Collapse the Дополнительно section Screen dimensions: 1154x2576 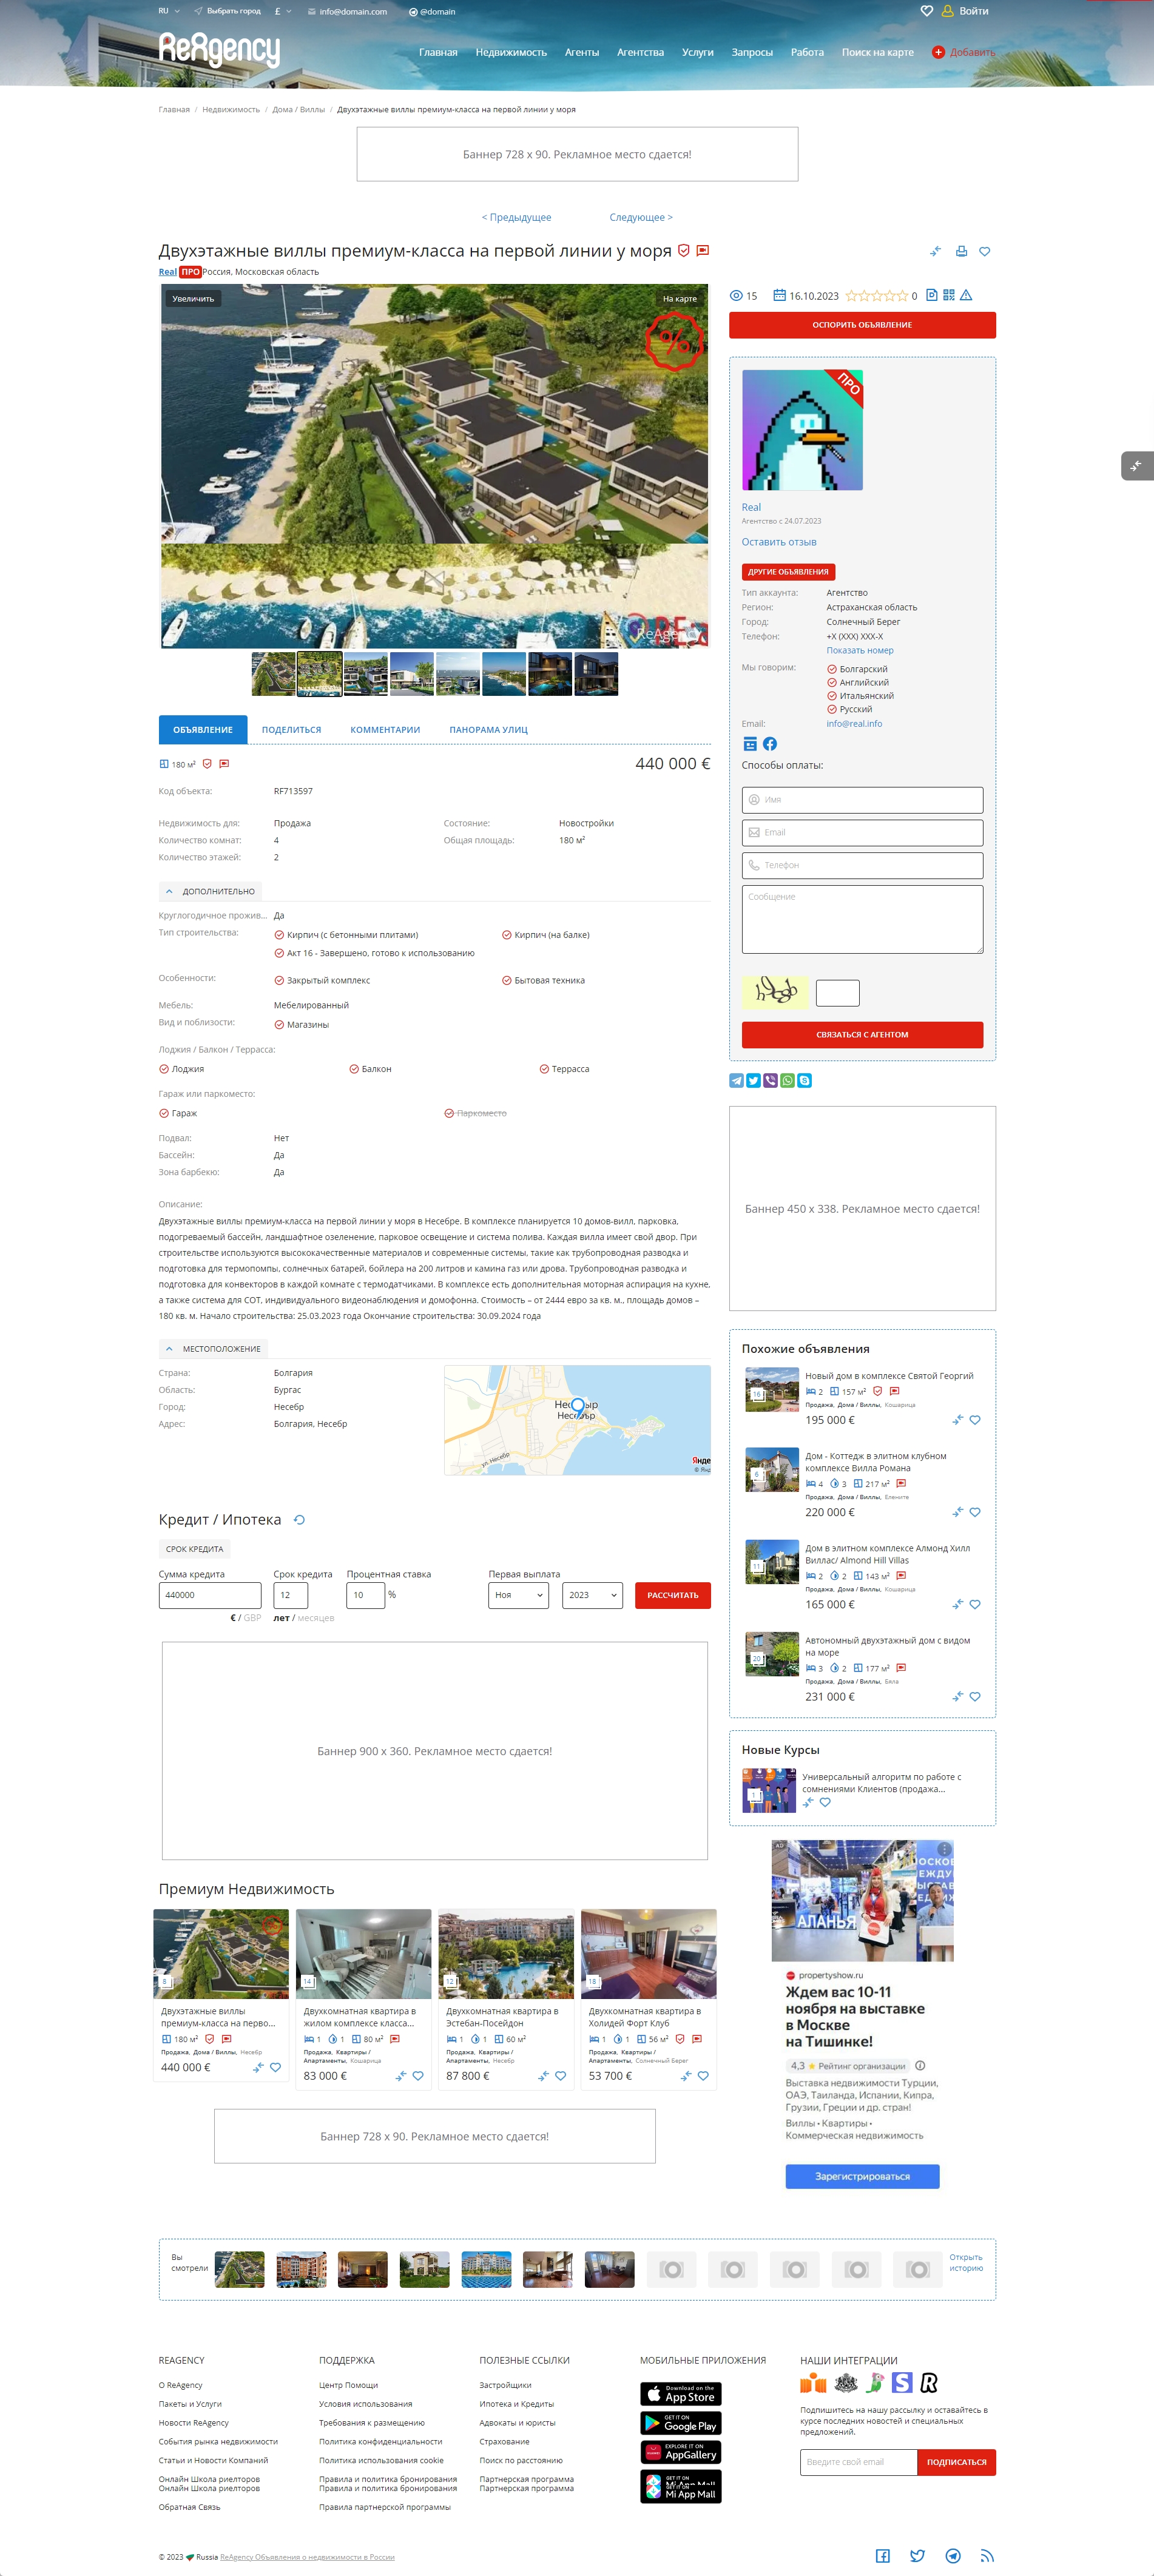[210, 891]
